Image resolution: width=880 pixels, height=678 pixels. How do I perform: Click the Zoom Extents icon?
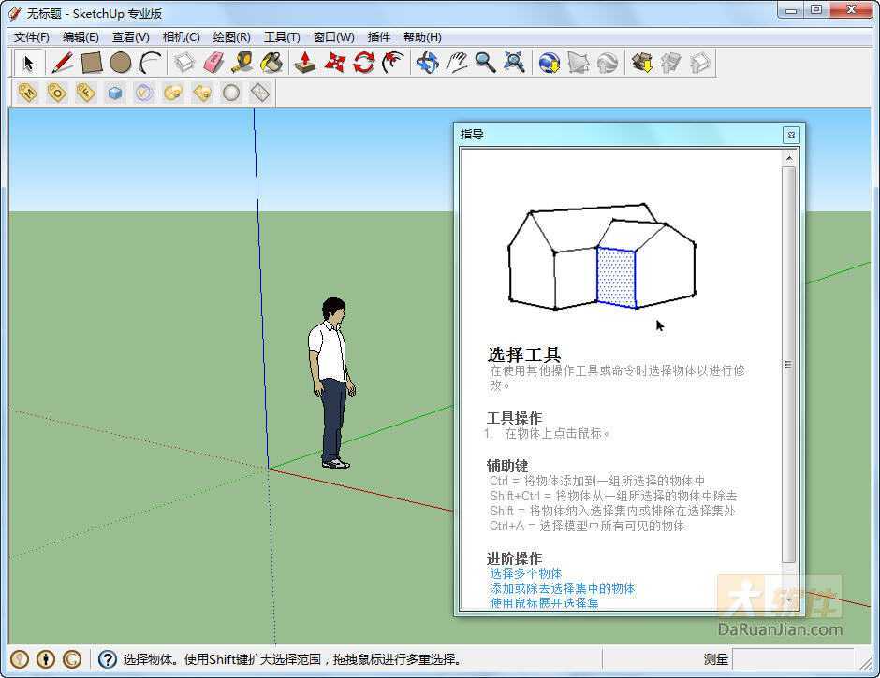pyautogui.click(x=515, y=63)
